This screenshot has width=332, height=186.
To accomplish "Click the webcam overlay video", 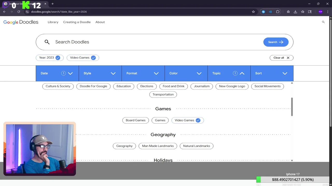I will click(40, 149).
